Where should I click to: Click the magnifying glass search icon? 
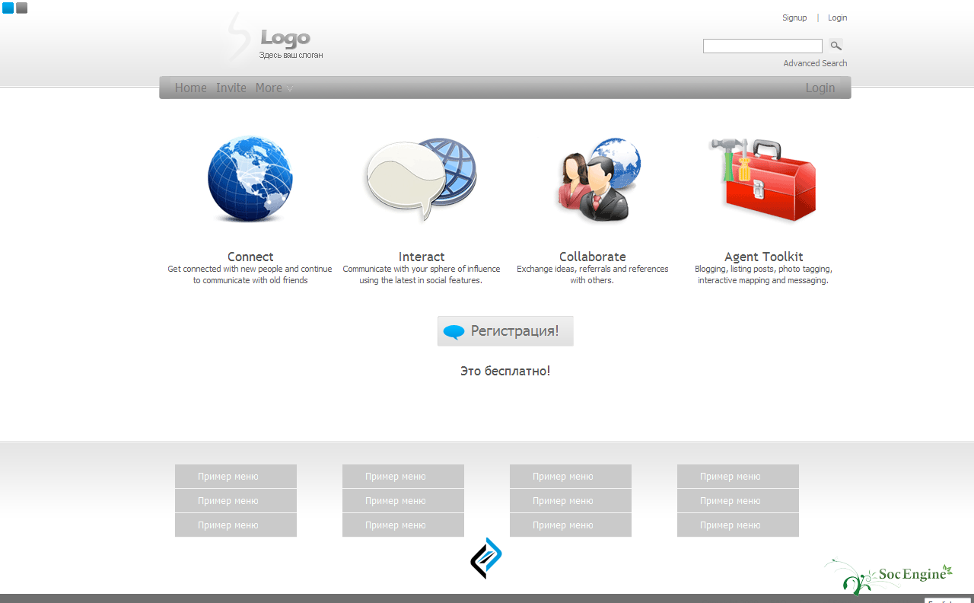pyautogui.click(x=836, y=46)
